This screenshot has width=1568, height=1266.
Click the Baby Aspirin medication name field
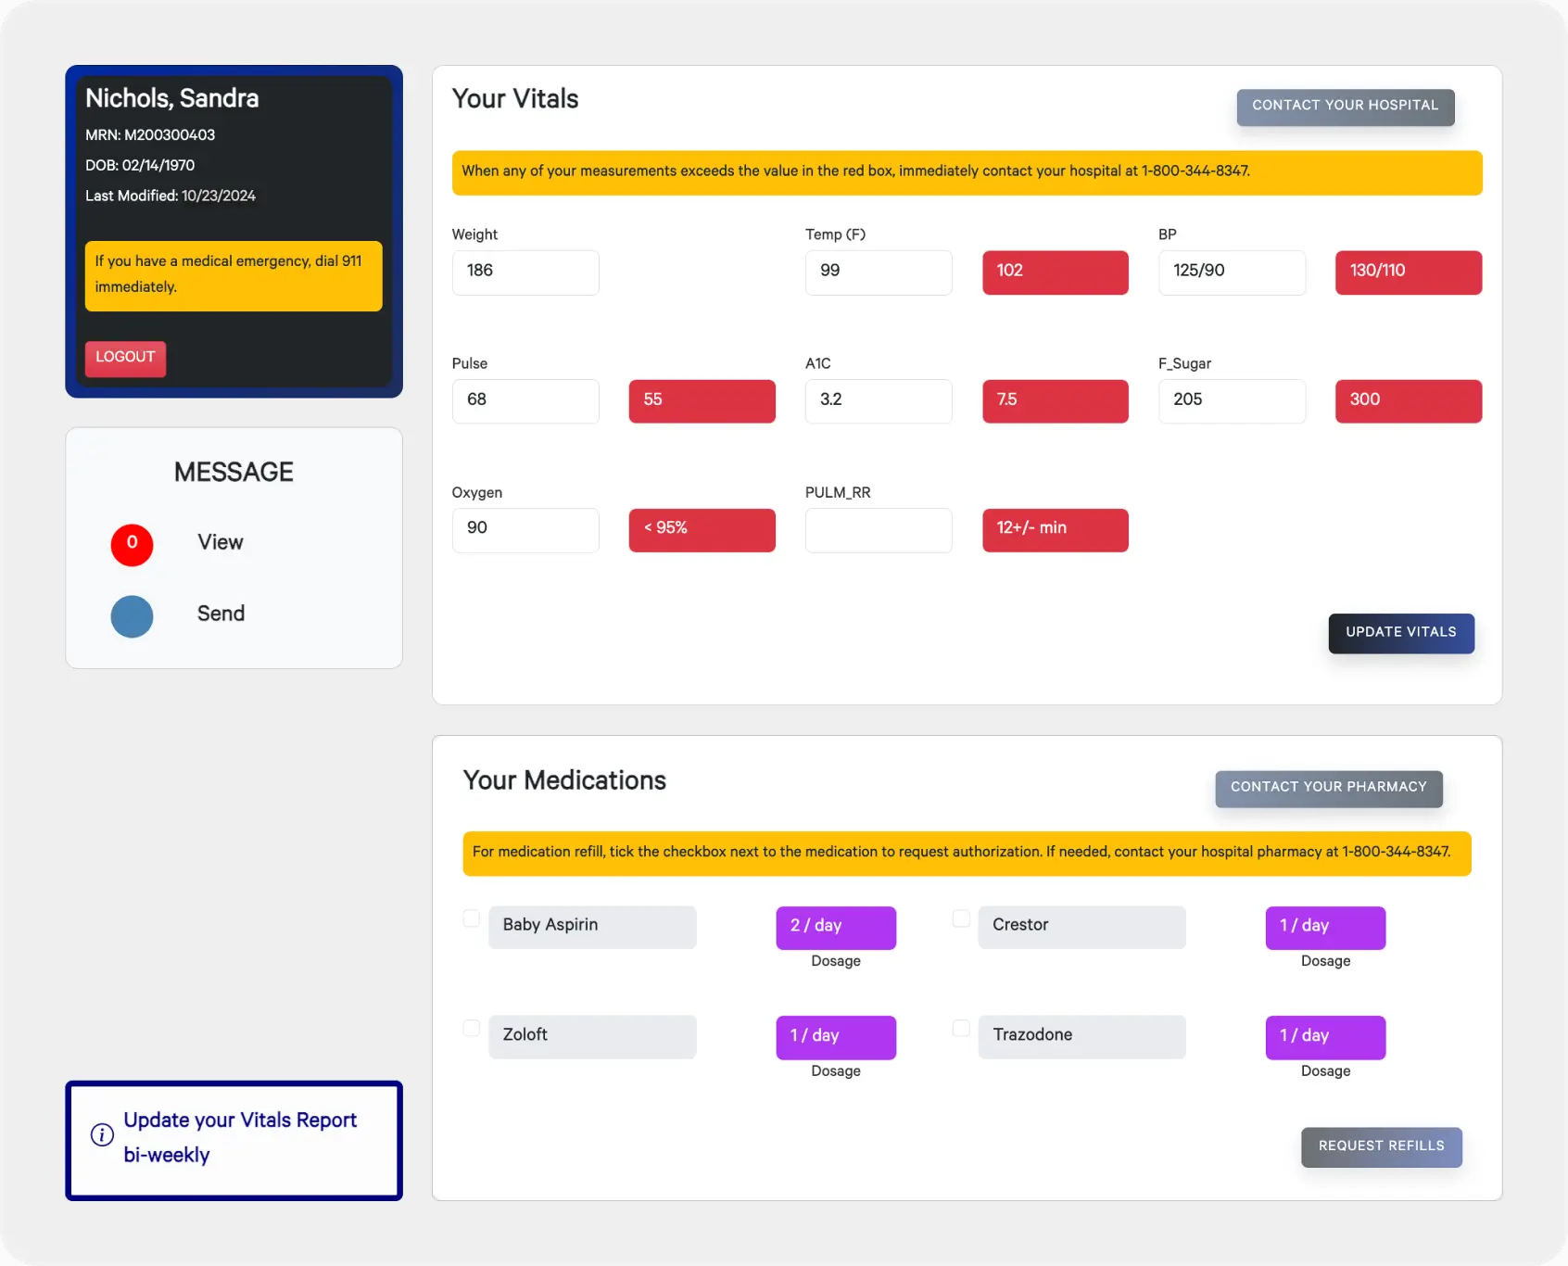pos(592,927)
